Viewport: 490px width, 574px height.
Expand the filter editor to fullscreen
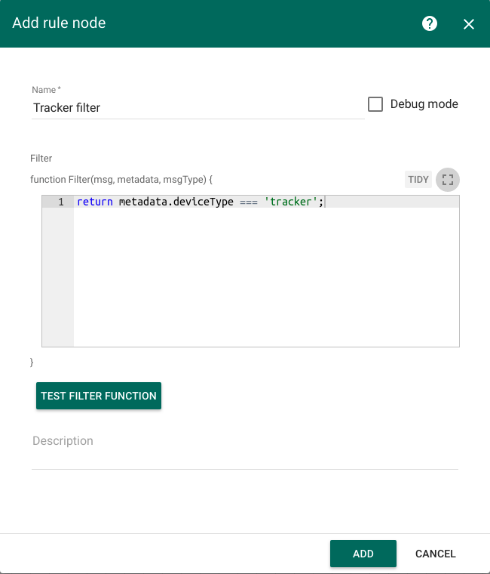(448, 180)
